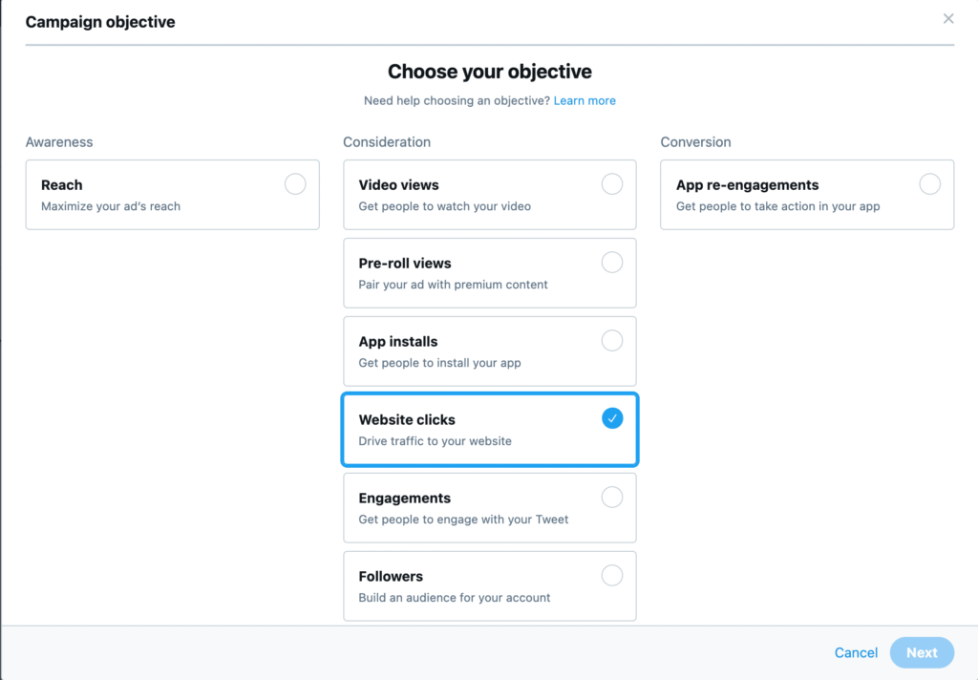Choose the Followers radio button

(612, 576)
